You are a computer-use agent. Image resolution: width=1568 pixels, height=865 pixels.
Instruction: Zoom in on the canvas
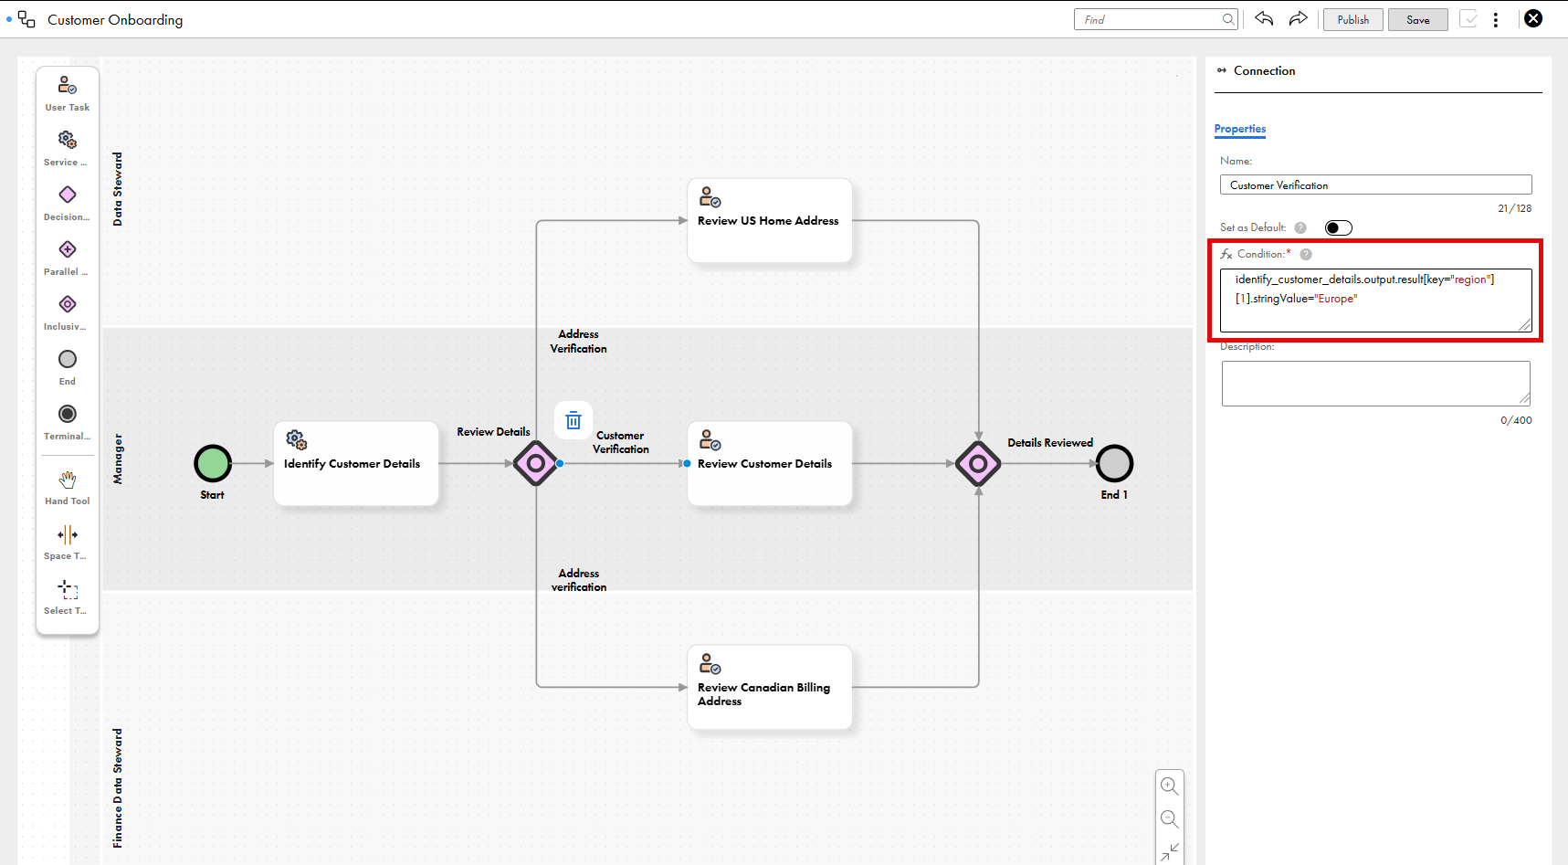click(x=1169, y=786)
